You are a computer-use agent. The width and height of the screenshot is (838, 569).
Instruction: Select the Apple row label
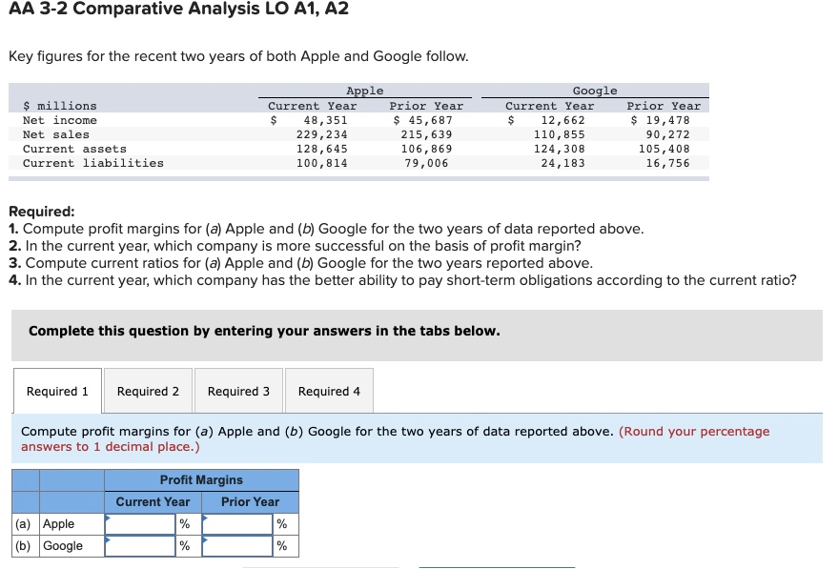pyautogui.click(x=57, y=523)
